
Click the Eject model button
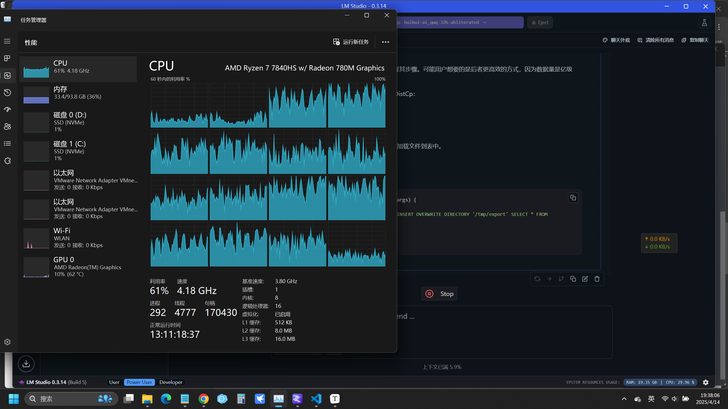point(540,22)
